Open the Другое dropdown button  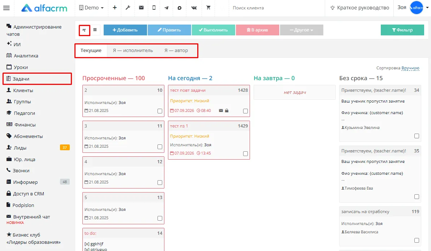pyautogui.click(x=302, y=30)
